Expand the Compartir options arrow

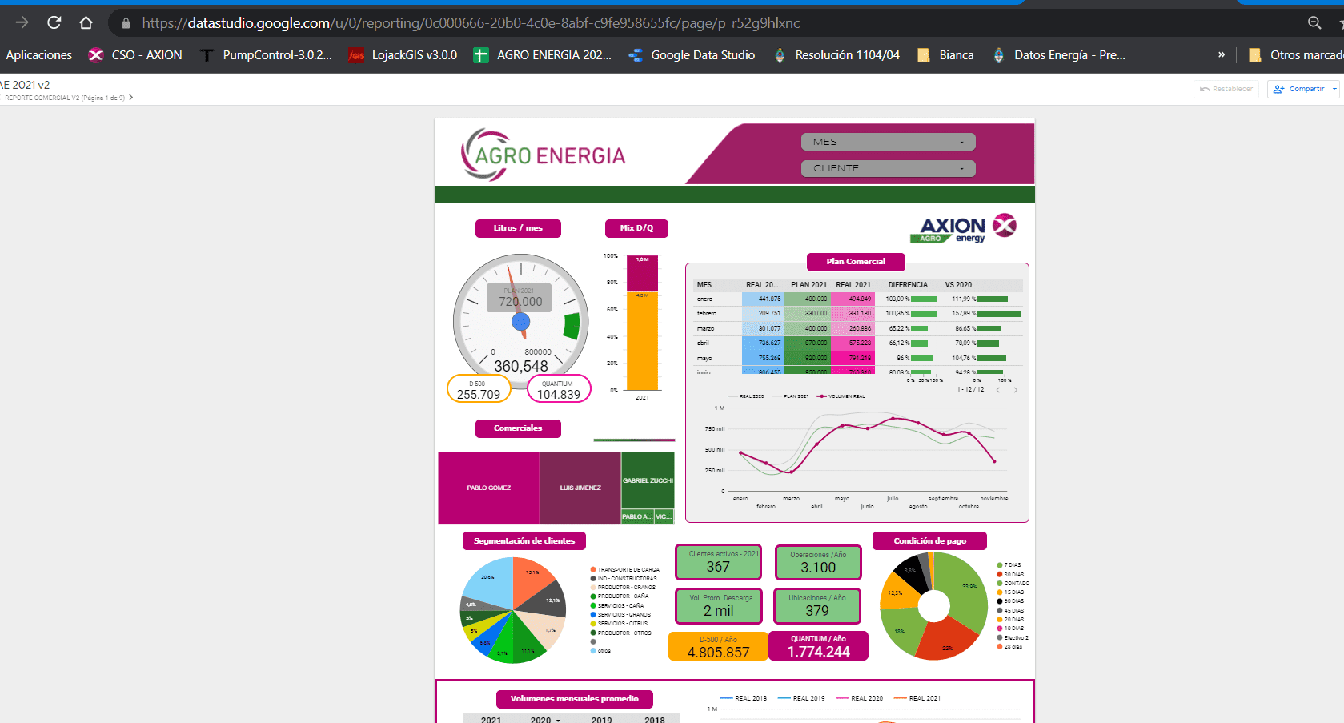coord(1334,89)
